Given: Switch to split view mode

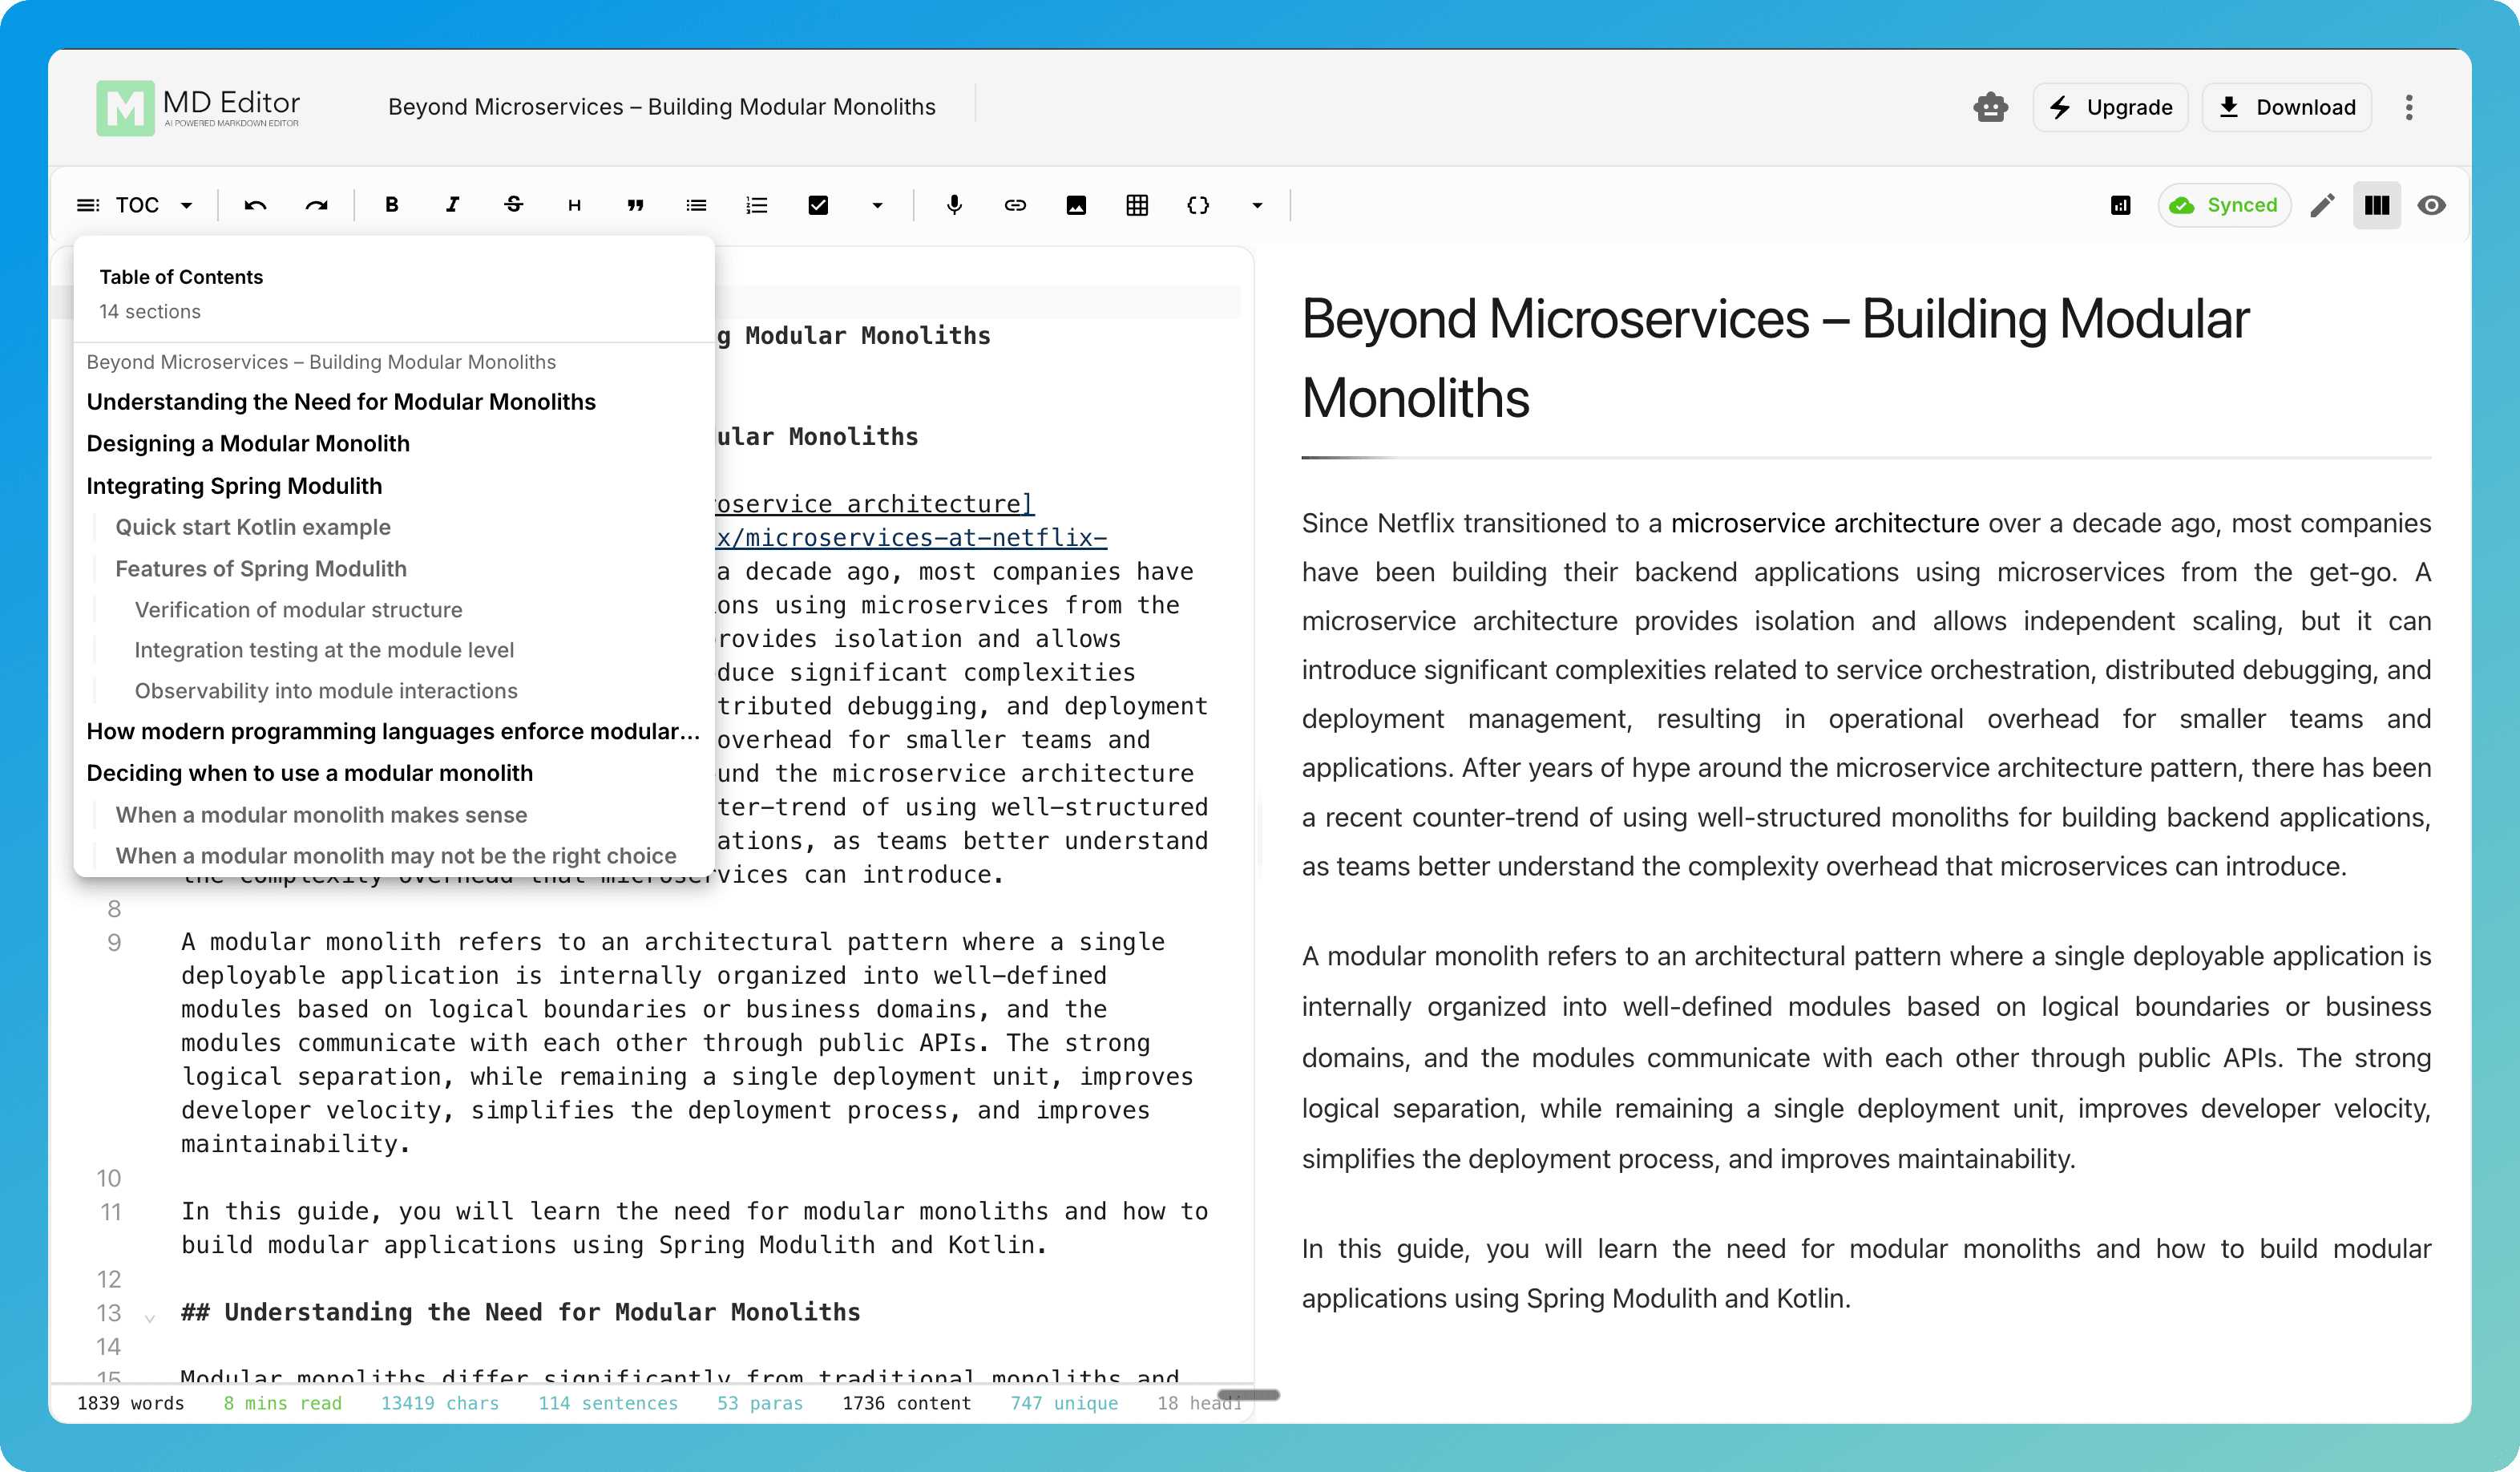Looking at the screenshot, I should pyautogui.click(x=2377, y=205).
